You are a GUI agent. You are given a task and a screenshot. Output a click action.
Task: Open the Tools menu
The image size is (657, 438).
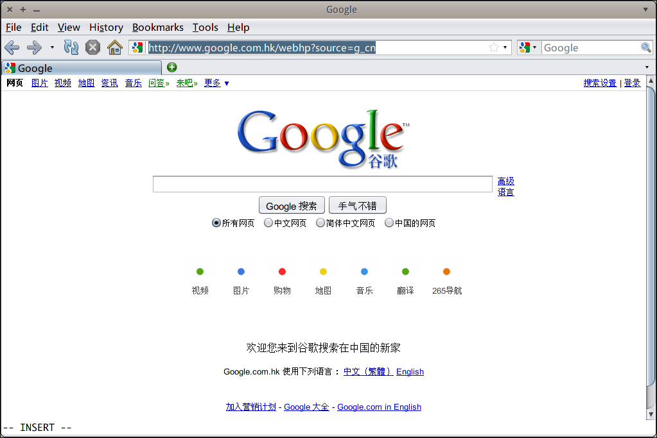tap(205, 27)
